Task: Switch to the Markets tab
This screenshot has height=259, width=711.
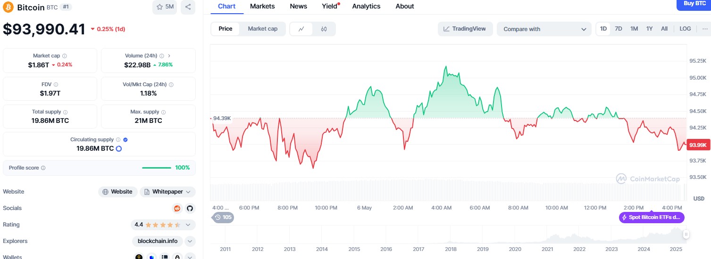Action: pos(262,6)
